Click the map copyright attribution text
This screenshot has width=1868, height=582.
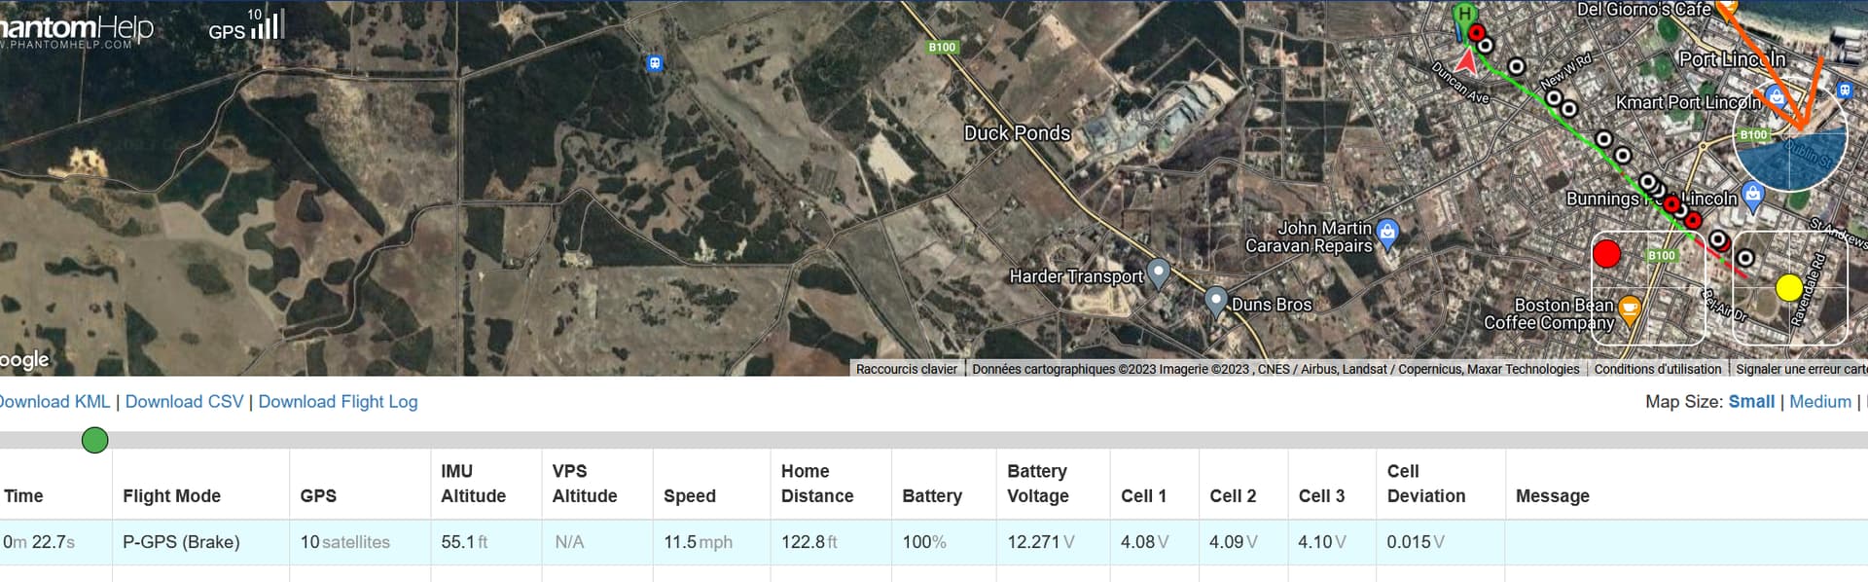[1275, 369]
